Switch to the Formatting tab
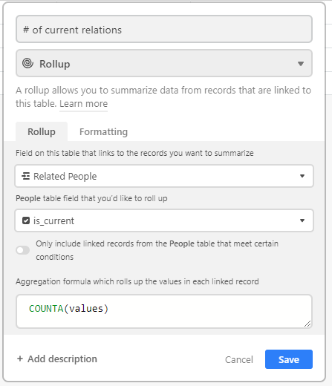This screenshot has width=332, height=386. [x=103, y=131]
